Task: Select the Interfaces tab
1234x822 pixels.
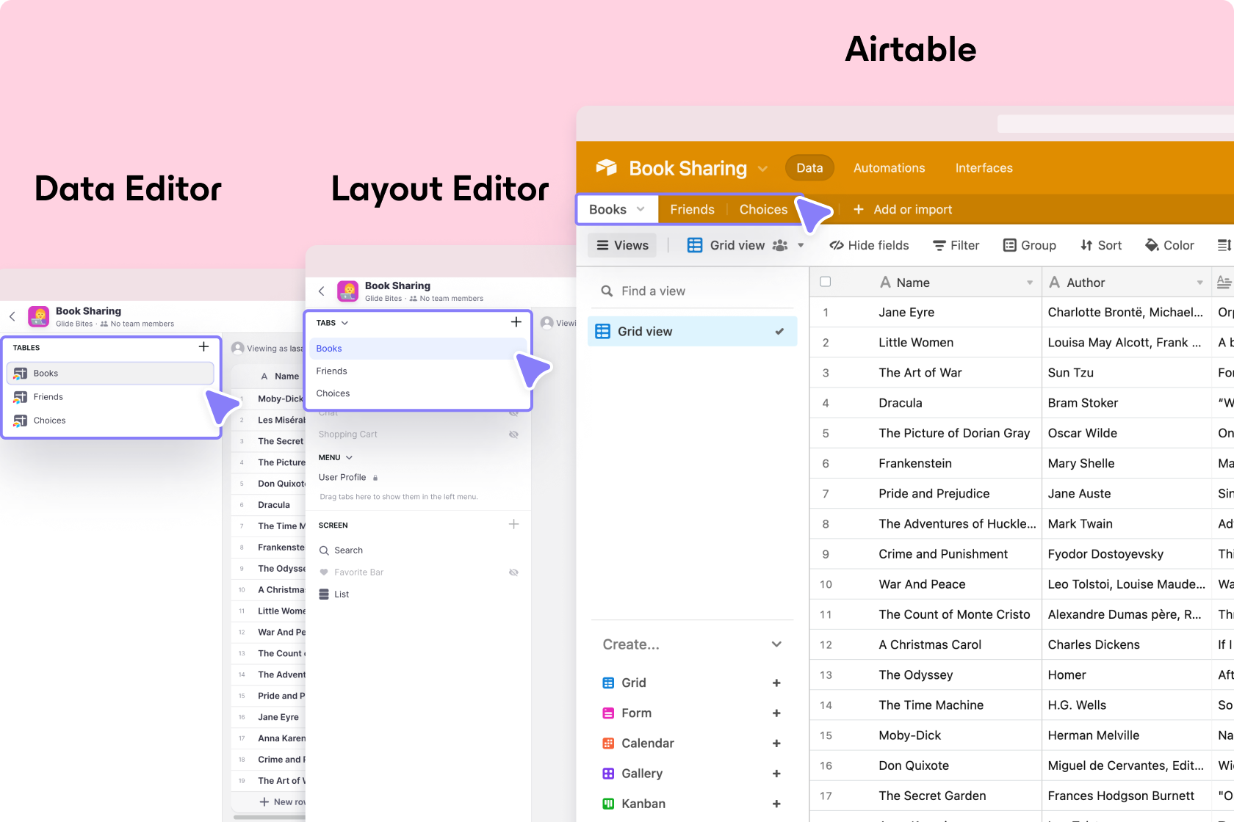Action: point(984,167)
